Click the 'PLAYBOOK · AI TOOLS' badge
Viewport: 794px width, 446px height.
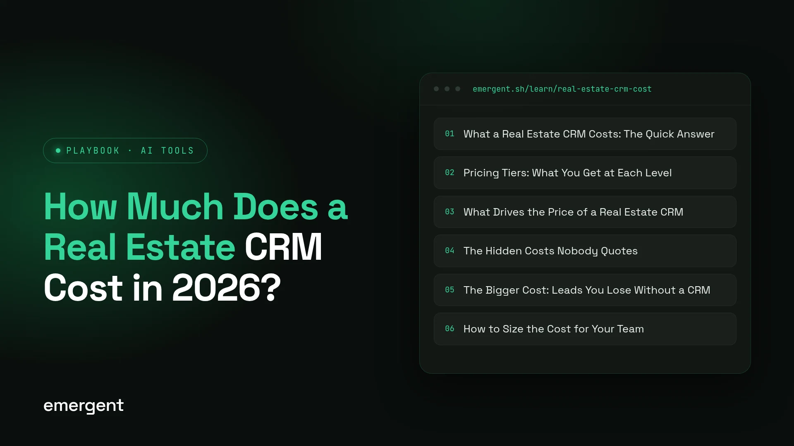(125, 150)
